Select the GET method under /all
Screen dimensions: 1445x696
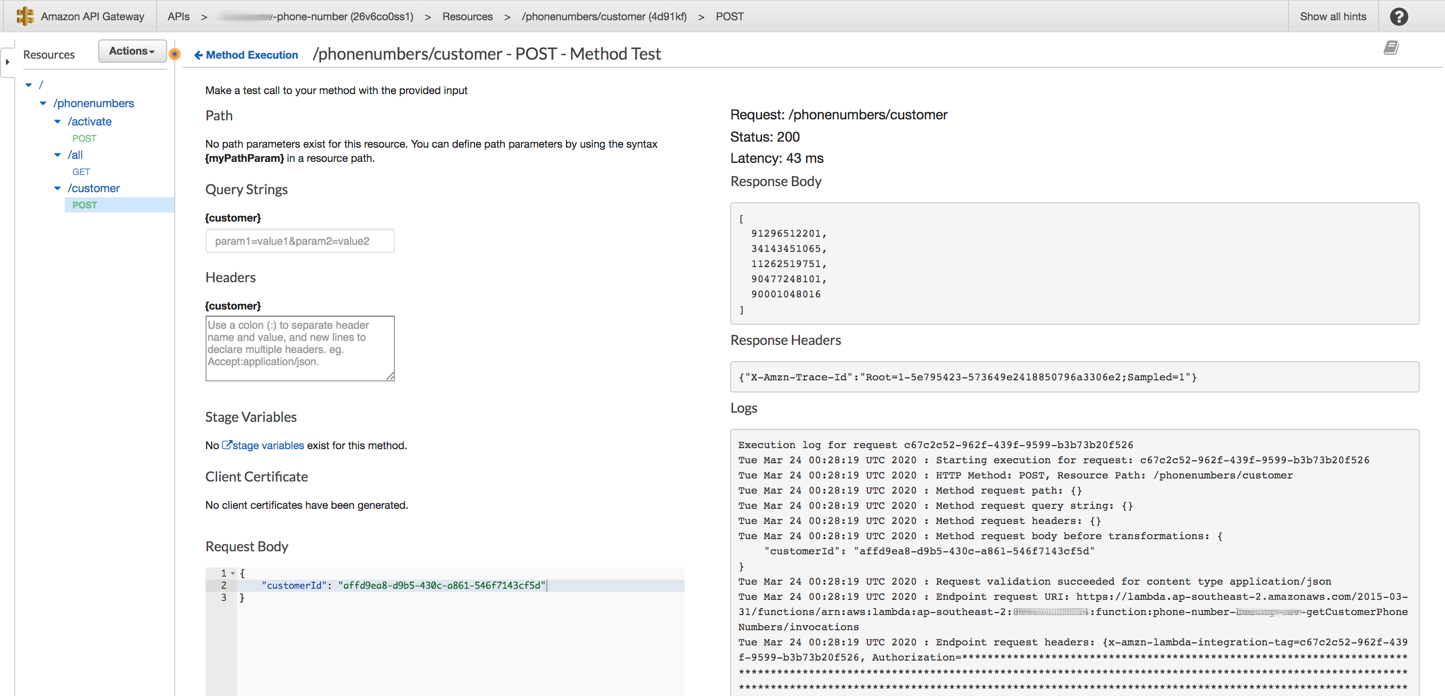click(x=81, y=171)
